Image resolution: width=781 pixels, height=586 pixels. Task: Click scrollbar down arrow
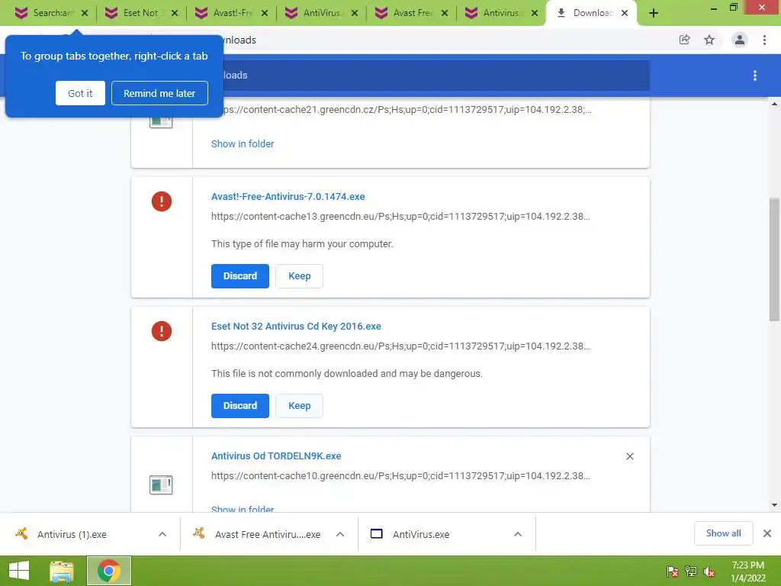[774, 505]
